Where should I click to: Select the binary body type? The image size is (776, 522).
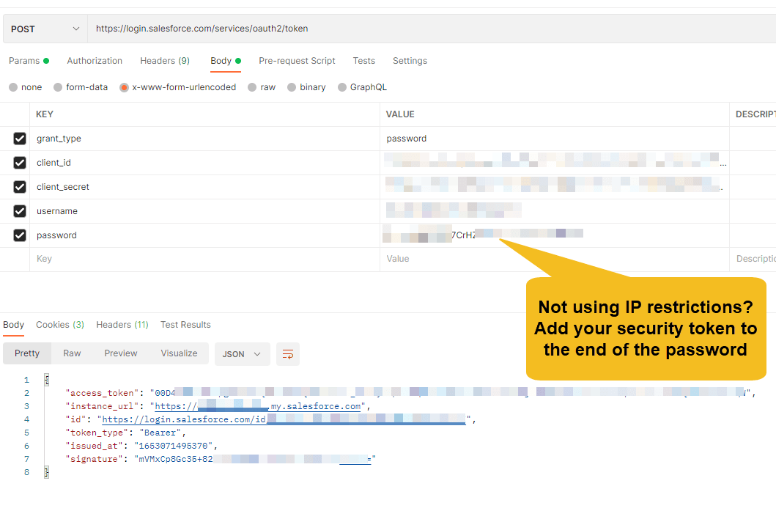pos(296,87)
